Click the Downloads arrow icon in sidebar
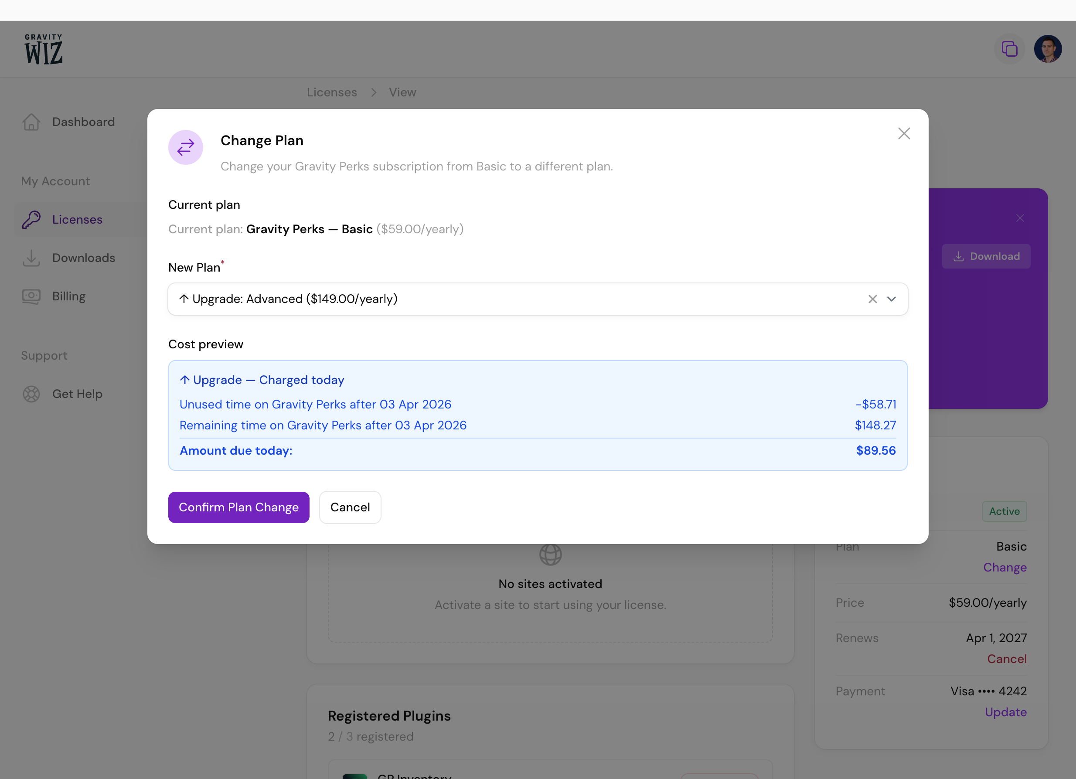Screen dimensions: 1076x779 click(31, 258)
